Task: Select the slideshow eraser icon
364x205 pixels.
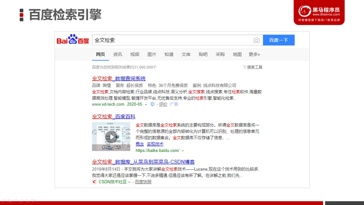Action: click(x=22, y=201)
